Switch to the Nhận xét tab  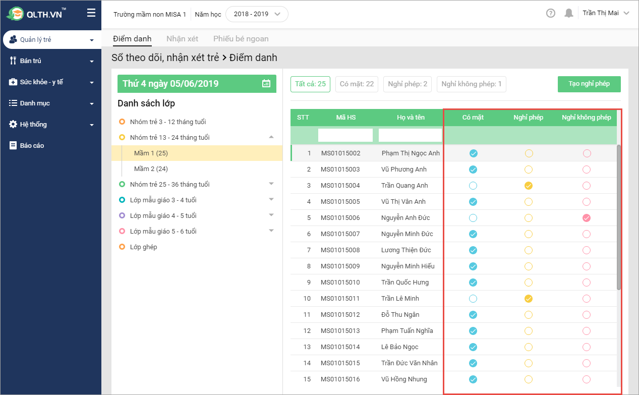click(x=182, y=39)
